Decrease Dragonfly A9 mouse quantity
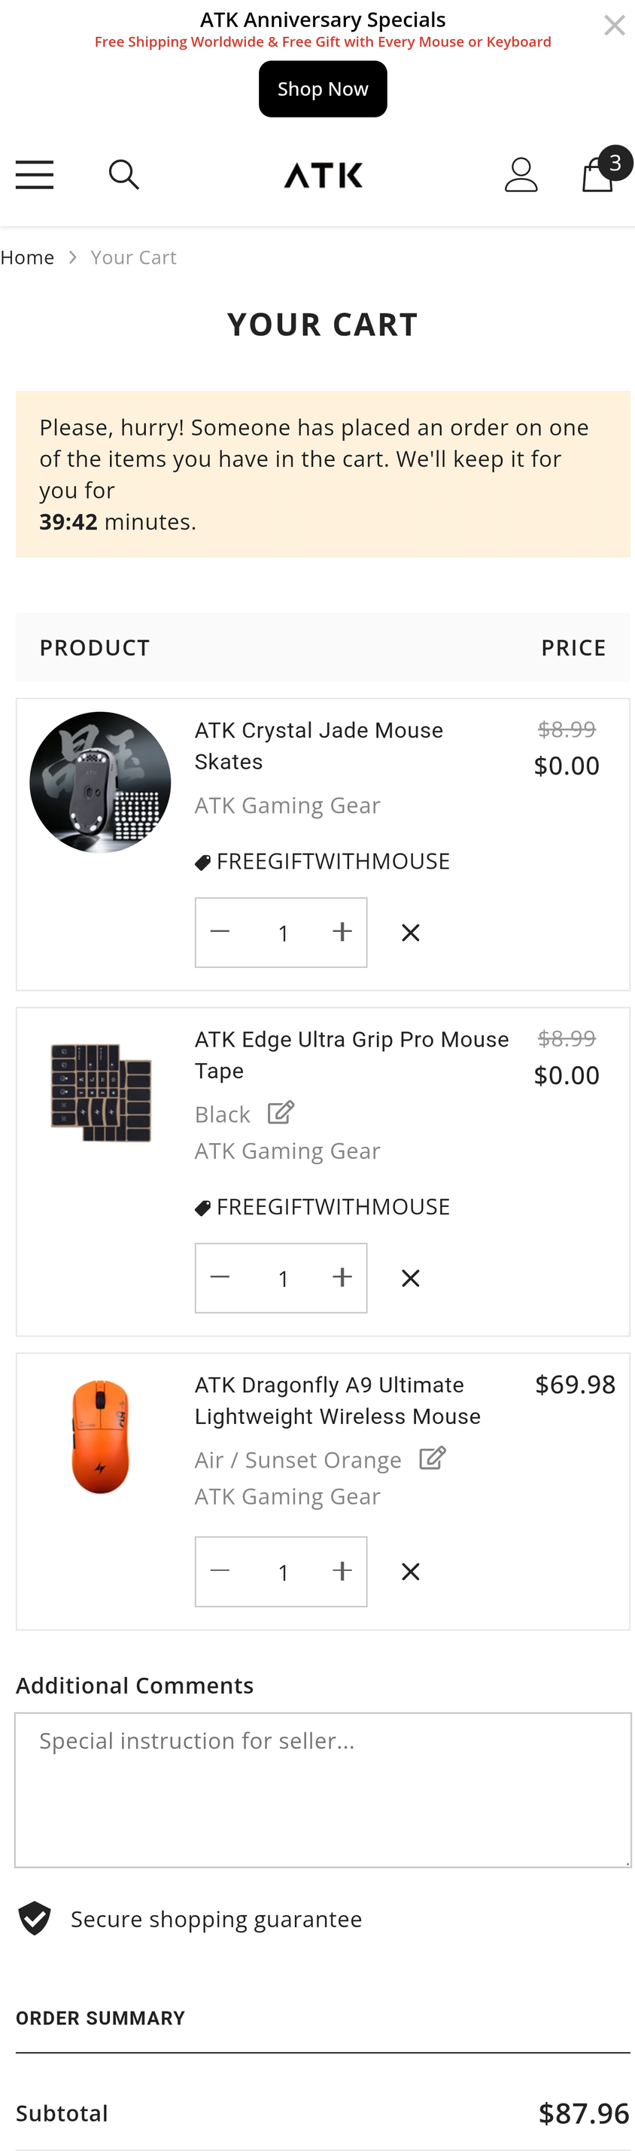 (220, 1572)
